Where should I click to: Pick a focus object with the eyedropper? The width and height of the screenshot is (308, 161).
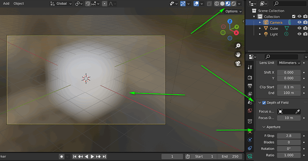coord(298,112)
